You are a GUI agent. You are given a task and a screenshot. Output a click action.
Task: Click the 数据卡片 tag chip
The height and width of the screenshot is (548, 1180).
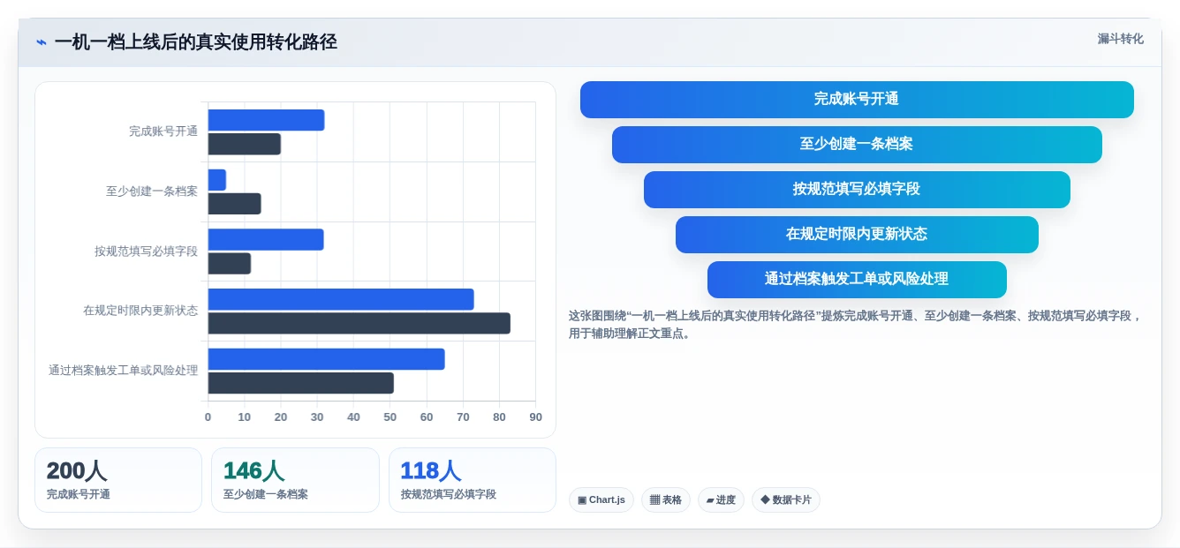(x=786, y=500)
